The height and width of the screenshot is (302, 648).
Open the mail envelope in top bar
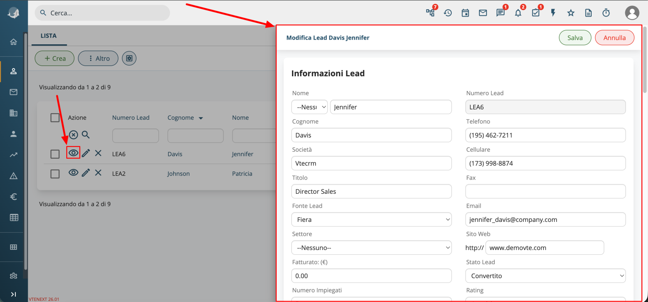click(483, 13)
